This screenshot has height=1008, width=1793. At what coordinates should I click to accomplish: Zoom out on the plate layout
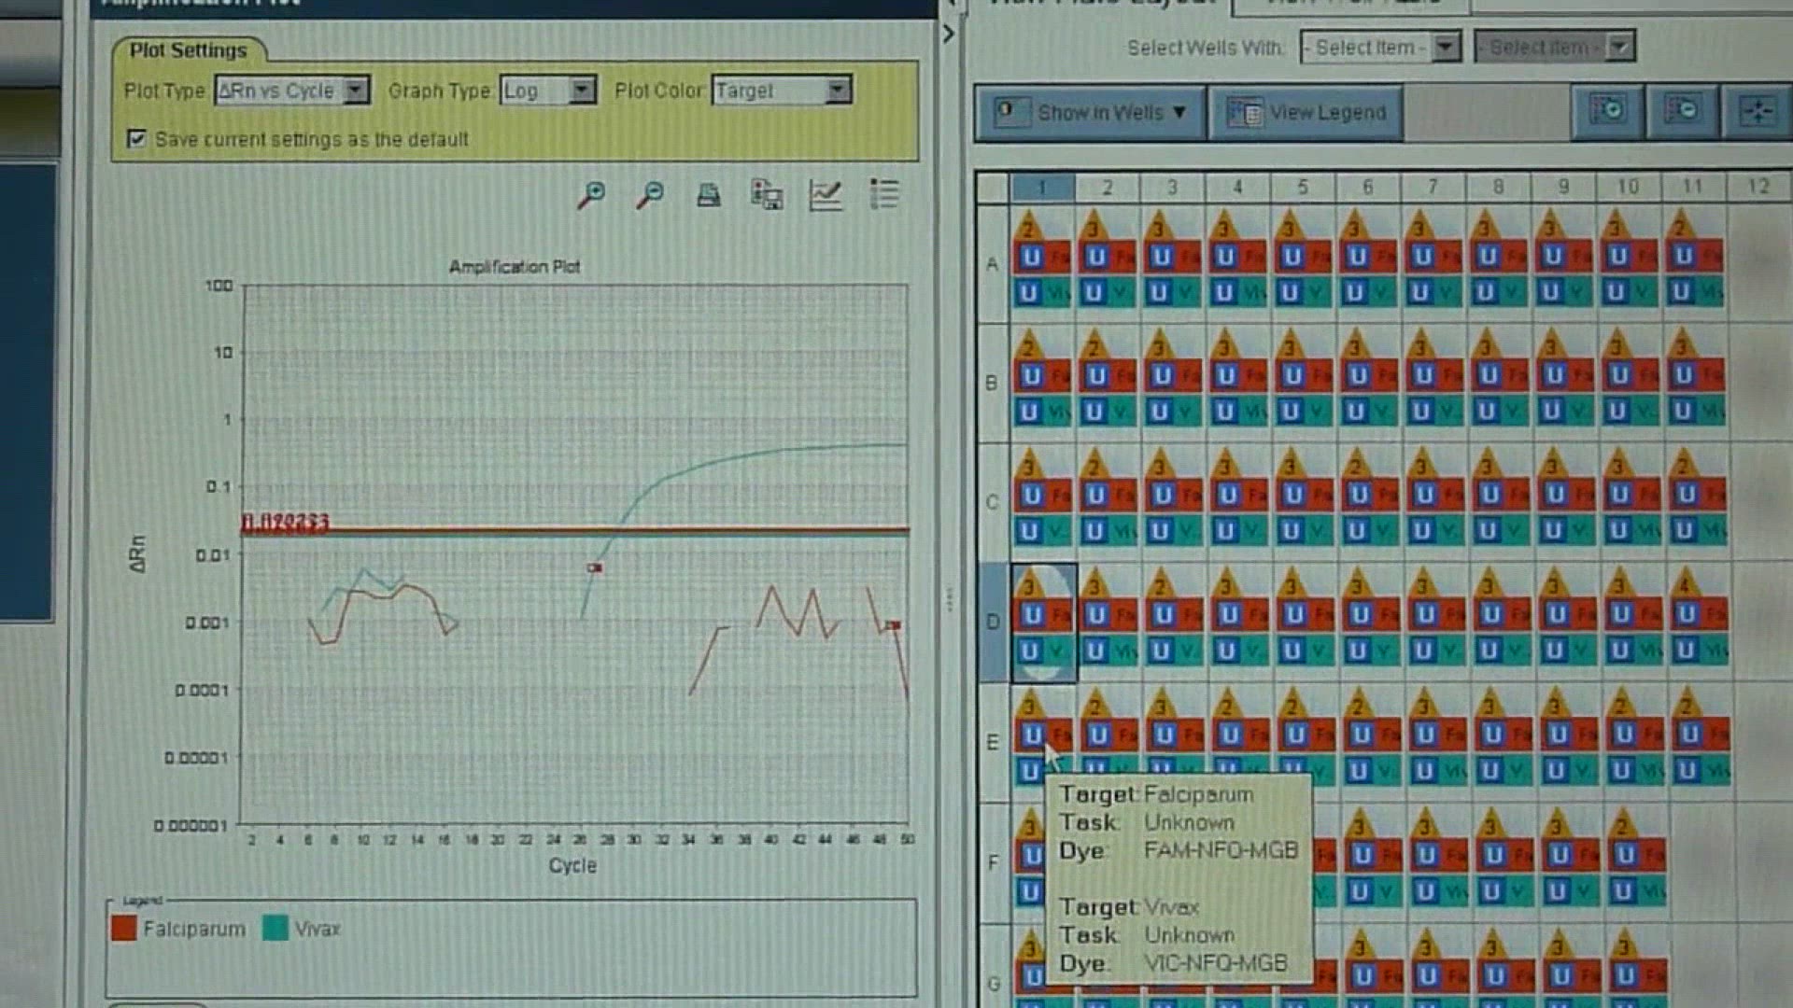click(1682, 111)
